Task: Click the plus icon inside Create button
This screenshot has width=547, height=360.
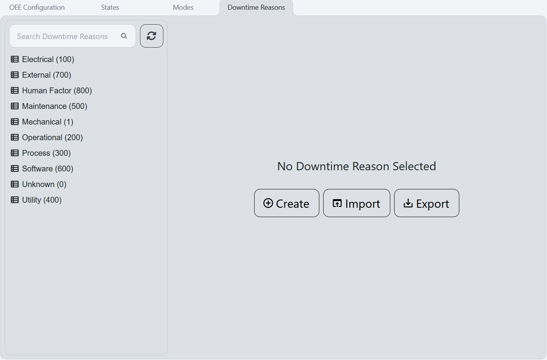Action: 268,203
